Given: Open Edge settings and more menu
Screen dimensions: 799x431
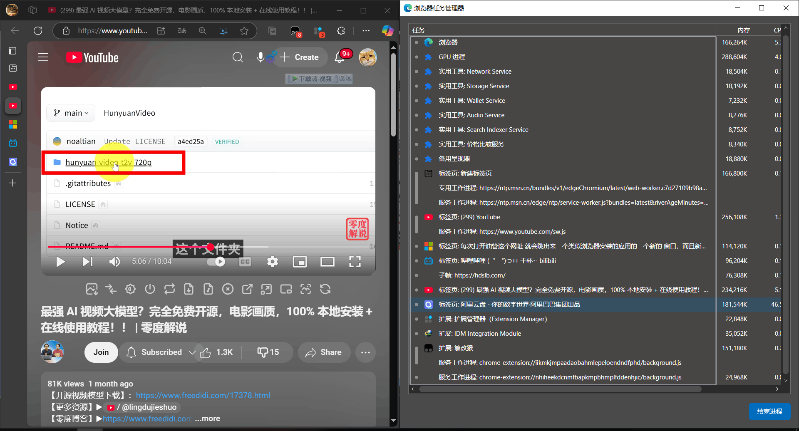Looking at the screenshot, I should click(366, 31).
